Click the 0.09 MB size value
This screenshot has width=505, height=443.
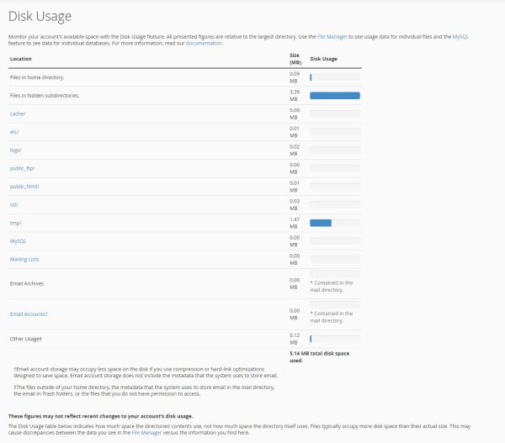(x=295, y=77)
